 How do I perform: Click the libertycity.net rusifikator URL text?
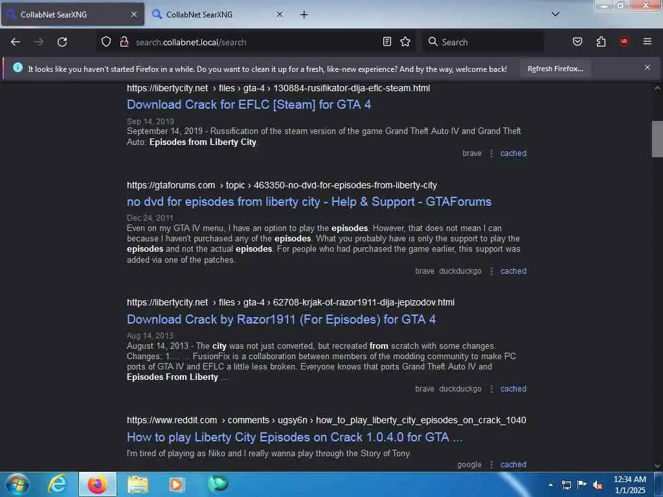click(278, 88)
